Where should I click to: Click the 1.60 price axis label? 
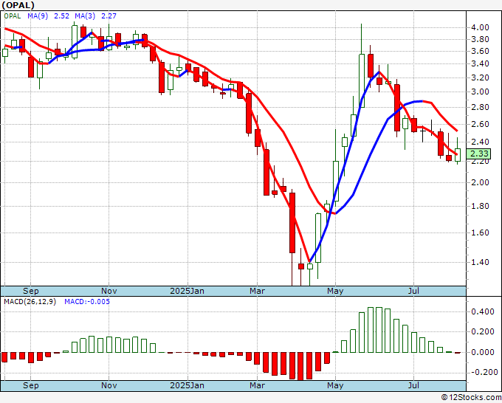tap(480, 232)
